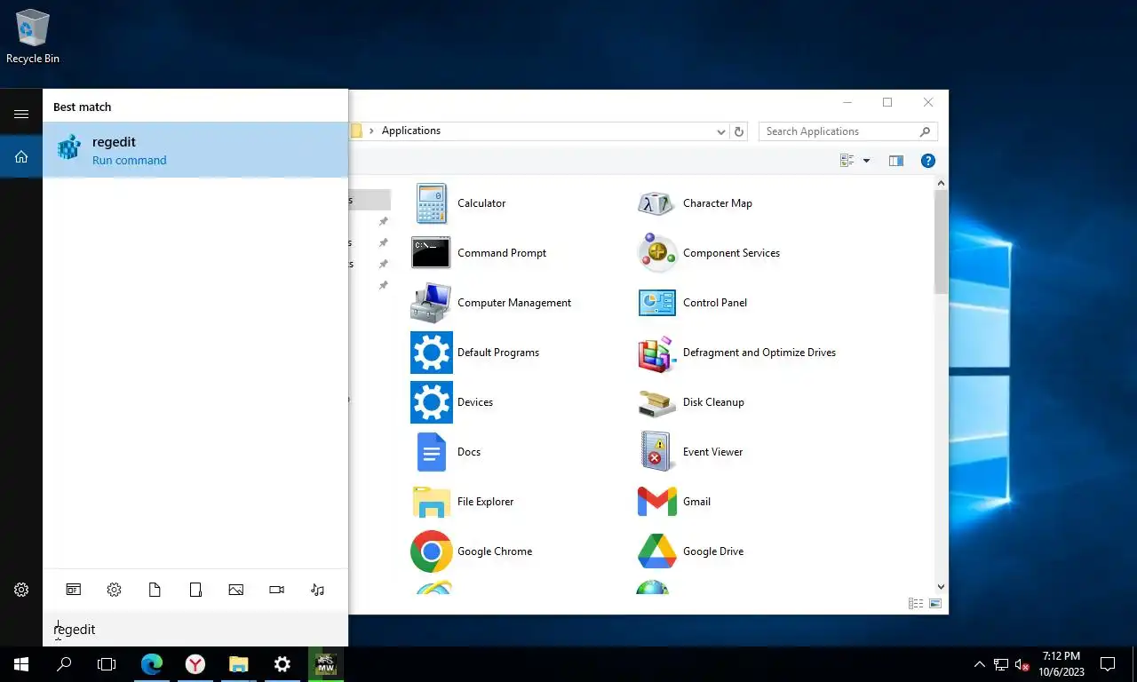Open Computer Management icon
The height and width of the screenshot is (682, 1137).
click(x=432, y=303)
